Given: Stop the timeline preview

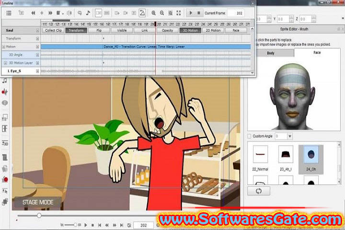Looking at the screenshot, I should [x=199, y=13].
